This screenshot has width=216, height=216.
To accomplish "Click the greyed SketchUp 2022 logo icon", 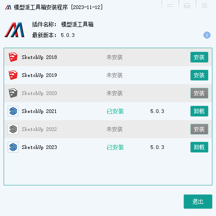I will (13, 129).
